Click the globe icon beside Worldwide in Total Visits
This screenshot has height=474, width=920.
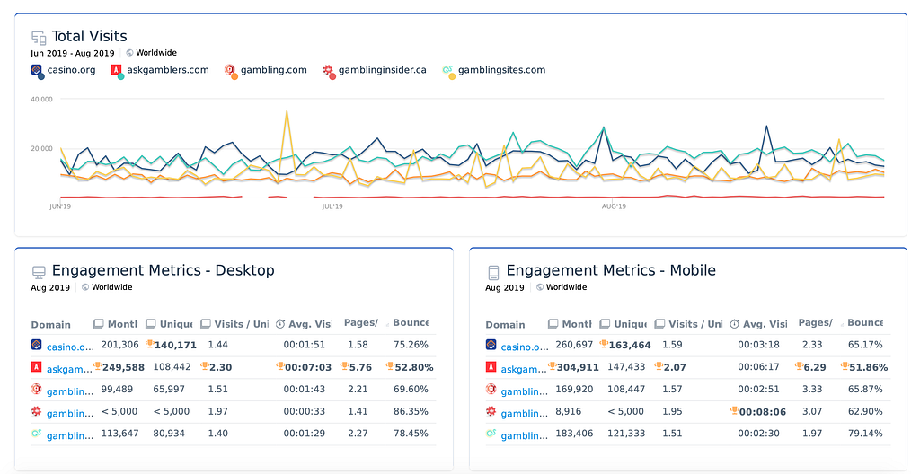(129, 53)
